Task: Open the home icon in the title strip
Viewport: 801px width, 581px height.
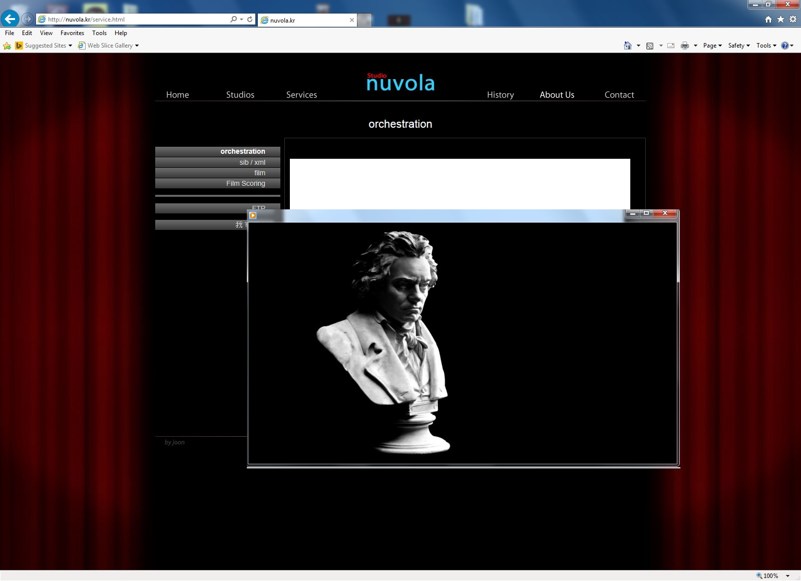Action: pos(768,19)
